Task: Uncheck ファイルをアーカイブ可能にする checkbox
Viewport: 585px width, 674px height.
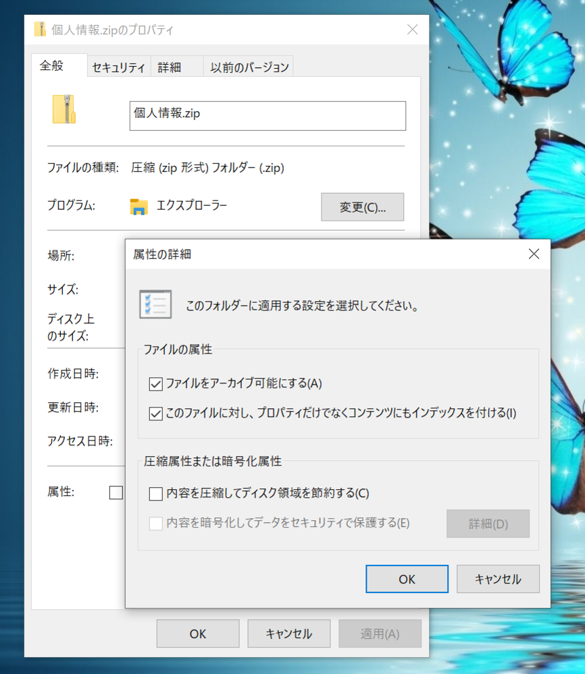Action: click(156, 385)
